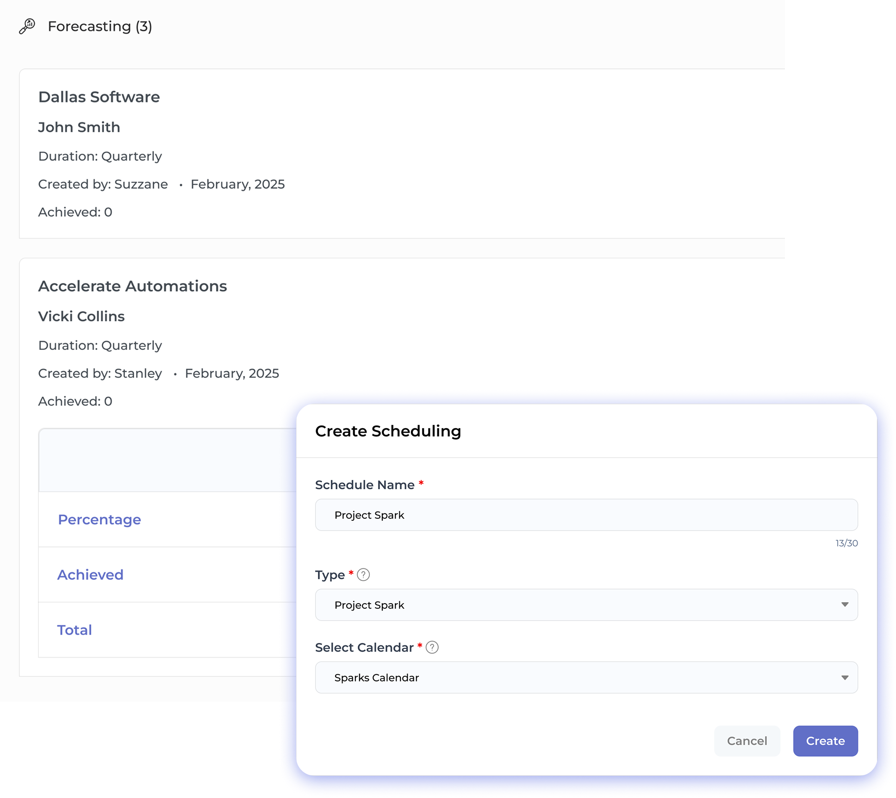The image size is (896, 798).
Task: Click the Forecasting (3) heading
Action: (100, 26)
